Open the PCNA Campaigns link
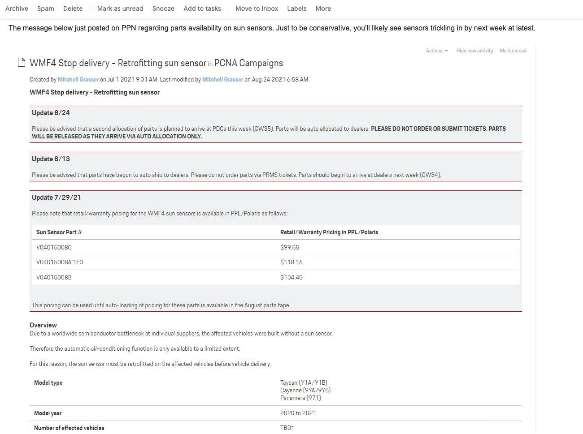 [248, 63]
